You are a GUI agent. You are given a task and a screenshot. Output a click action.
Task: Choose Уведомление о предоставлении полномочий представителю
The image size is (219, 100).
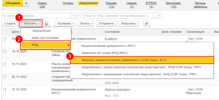(x=142, y=67)
